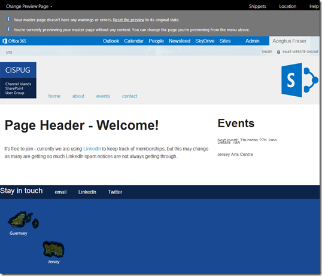
Task: Open the SkyDrive link in the suite bar
Action: pos(205,41)
